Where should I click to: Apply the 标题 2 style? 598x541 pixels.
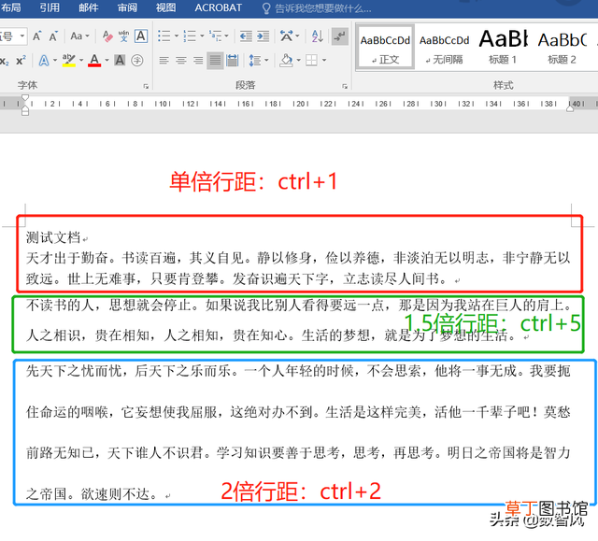[x=562, y=48]
